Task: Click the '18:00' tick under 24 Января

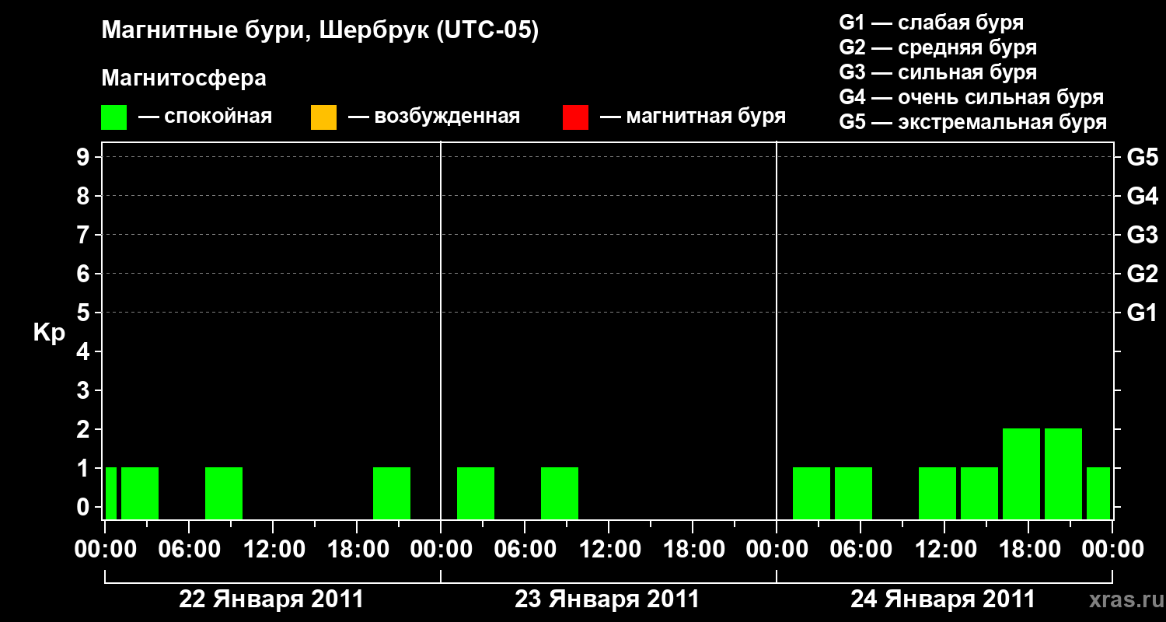Action: (x=1028, y=550)
